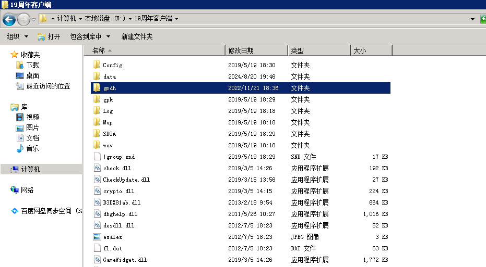
Task: Click the 打开 toolbar button
Action: (49, 36)
